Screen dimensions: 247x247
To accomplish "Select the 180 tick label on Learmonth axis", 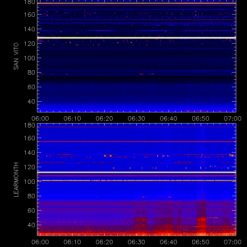I will 29,125.
